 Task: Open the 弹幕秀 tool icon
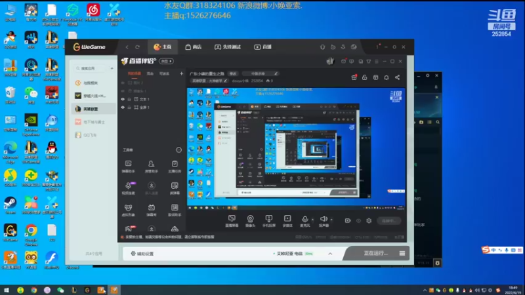[x=152, y=210]
